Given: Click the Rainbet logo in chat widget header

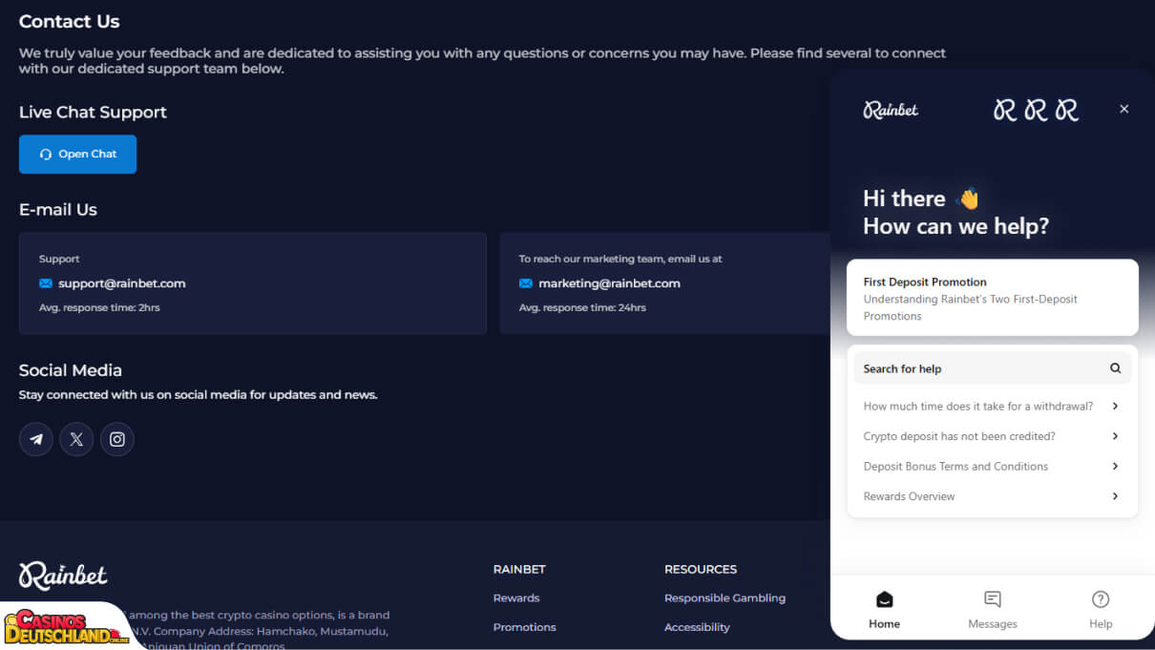Looking at the screenshot, I should coord(891,110).
